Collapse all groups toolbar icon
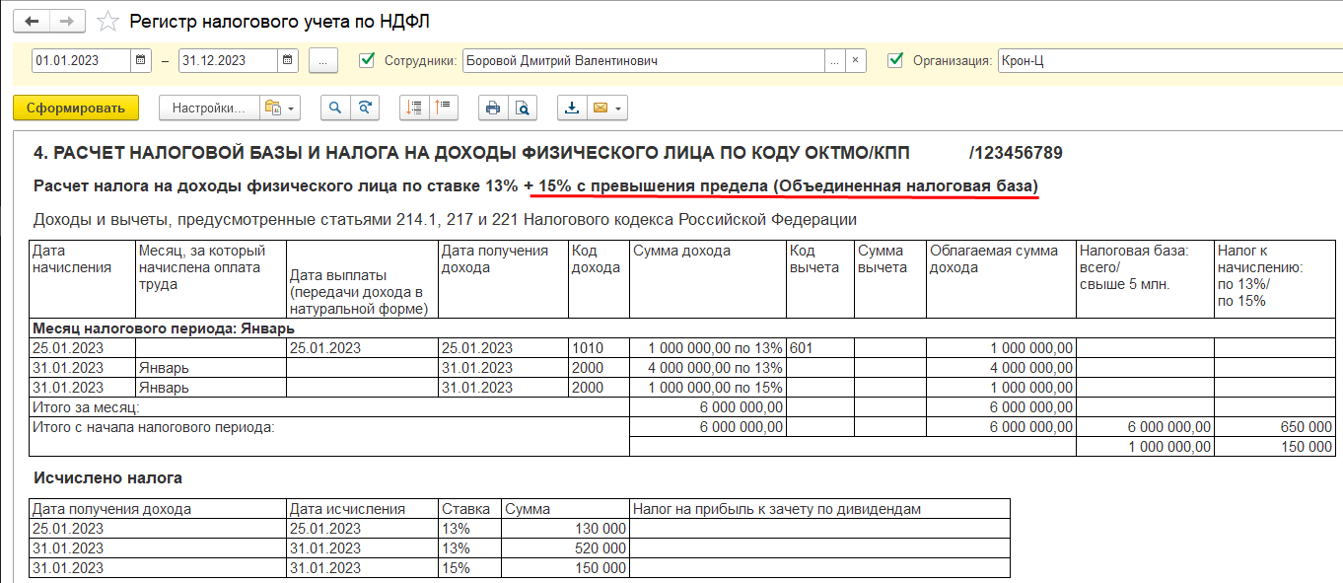 click(x=443, y=109)
